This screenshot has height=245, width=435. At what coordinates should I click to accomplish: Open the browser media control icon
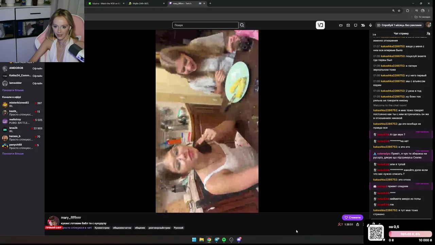click(416, 11)
